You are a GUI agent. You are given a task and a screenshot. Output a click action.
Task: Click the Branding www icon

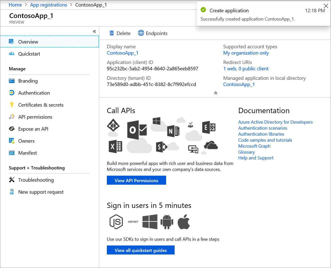[x=12, y=81]
